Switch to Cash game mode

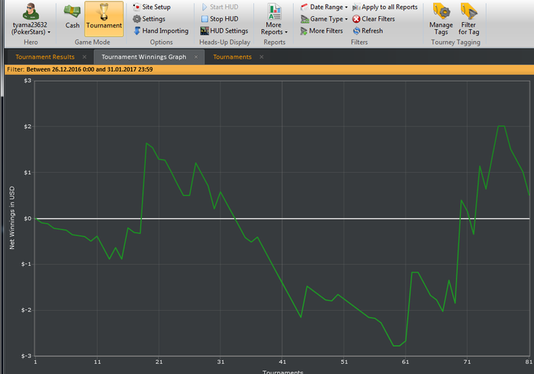pos(72,17)
